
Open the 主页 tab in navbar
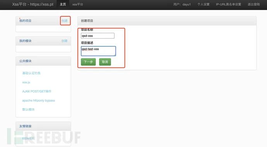pos(63,4)
